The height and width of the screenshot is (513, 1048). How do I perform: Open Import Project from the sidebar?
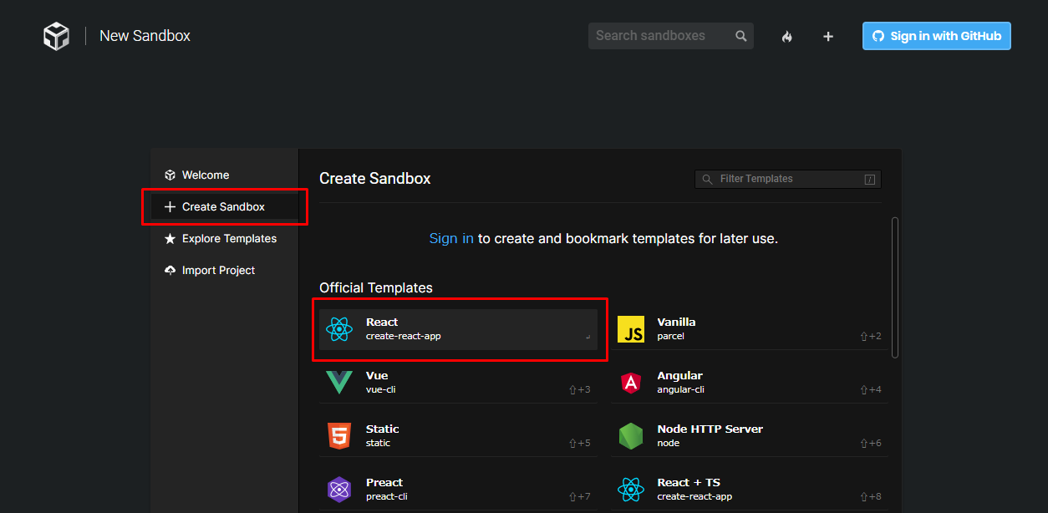click(218, 270)
